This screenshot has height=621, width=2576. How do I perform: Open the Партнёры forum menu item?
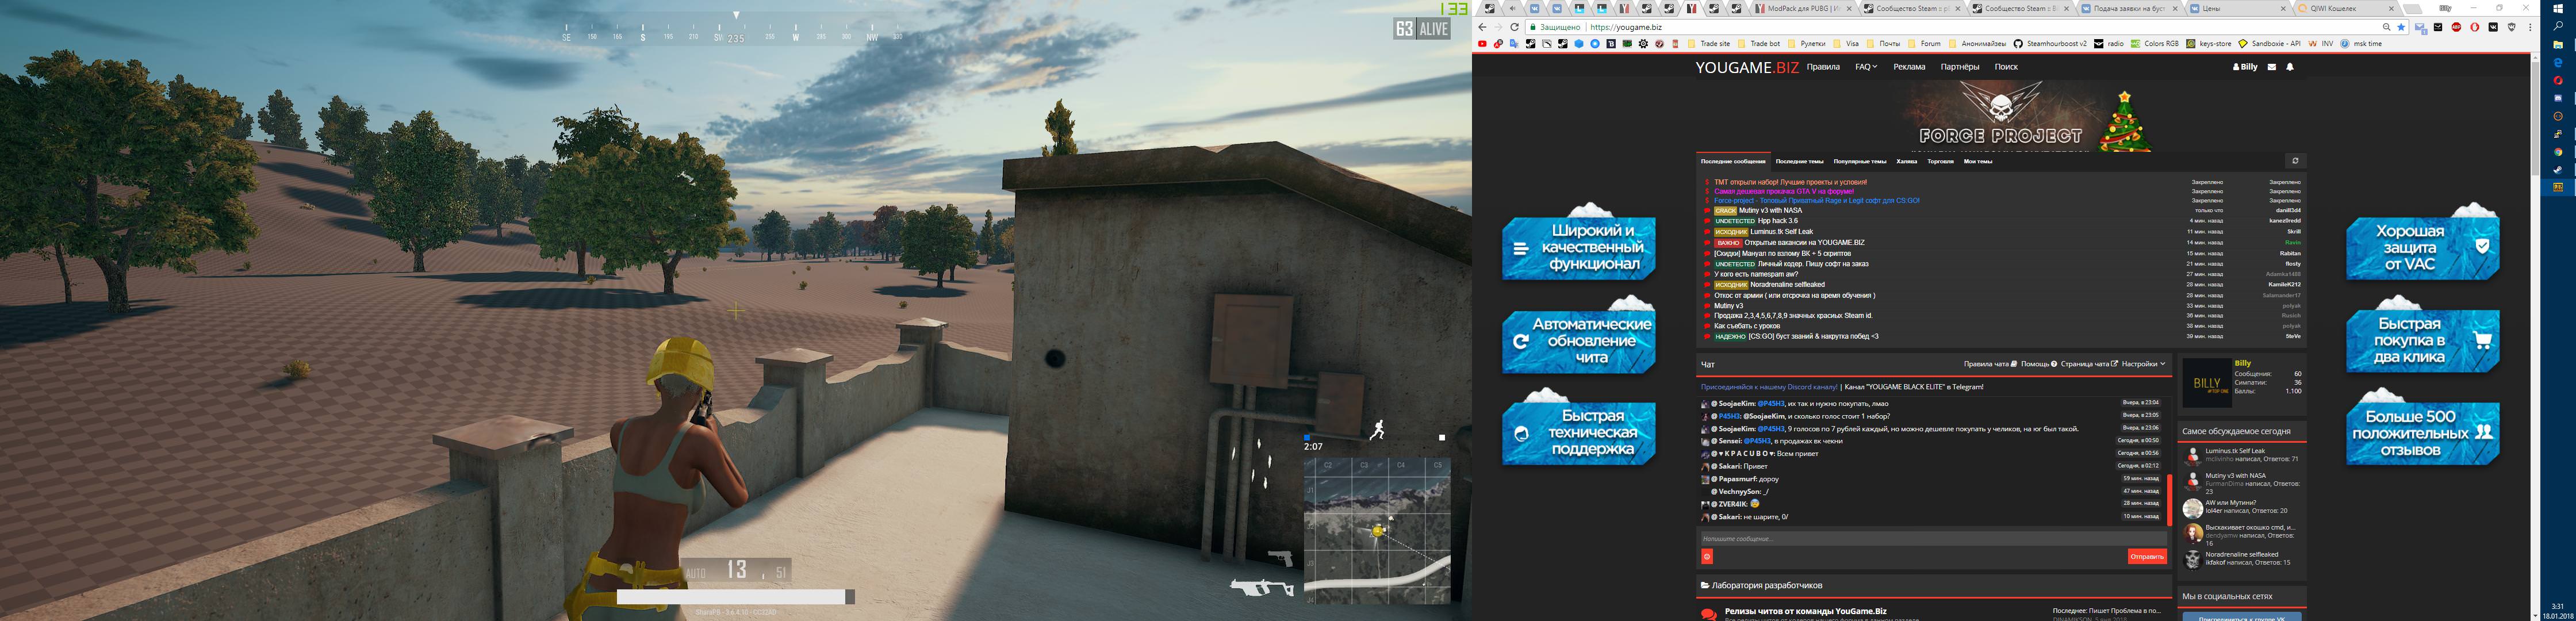pyautogui.click(x=1960, y=67)
